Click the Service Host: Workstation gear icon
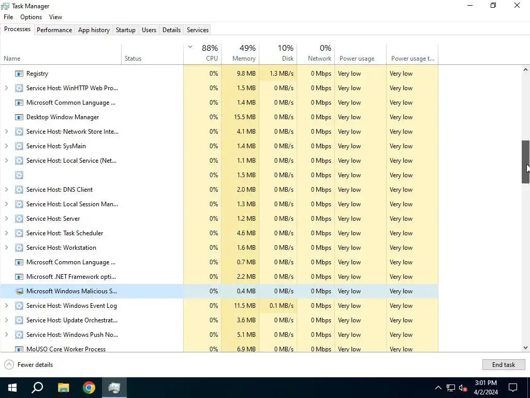The height and width of the screenshot is (398, 530). (19, 248)
